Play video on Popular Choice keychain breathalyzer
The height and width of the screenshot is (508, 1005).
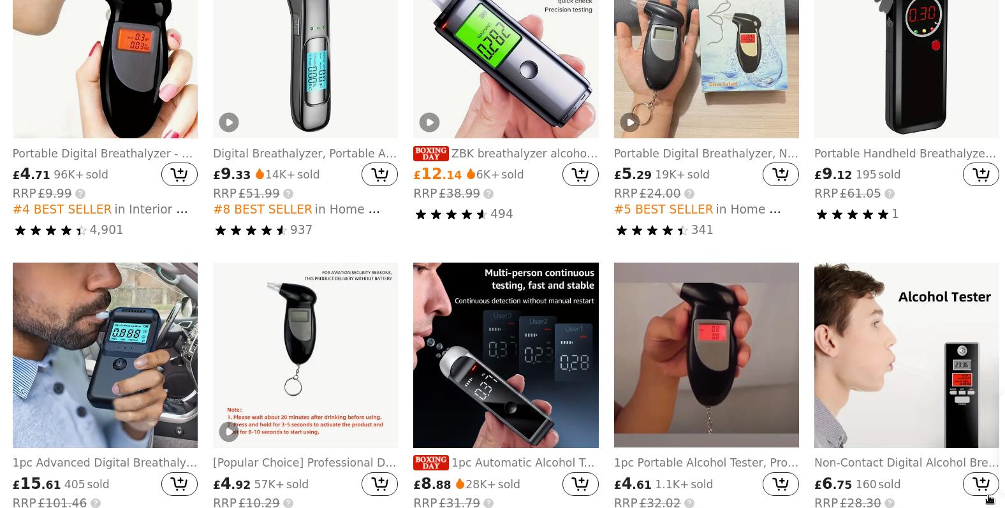pos(229,432)
